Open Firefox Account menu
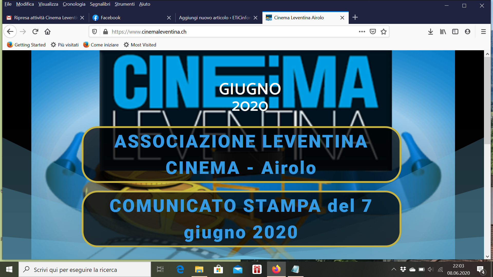Image resolution: width=493 pixels, height=277 pixels. point(468,32)
